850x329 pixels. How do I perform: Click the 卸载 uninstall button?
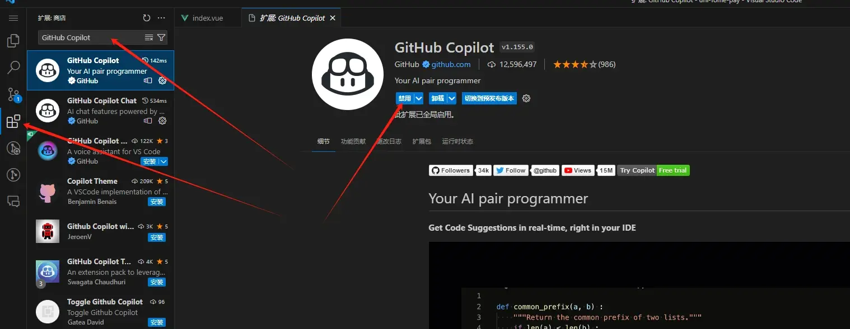[x=438, y=98]
